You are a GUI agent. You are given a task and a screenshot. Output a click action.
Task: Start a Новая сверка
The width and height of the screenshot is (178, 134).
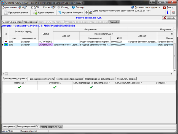point(30,22)
